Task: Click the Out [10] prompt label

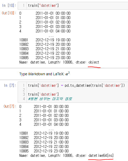Action: [9, 13]
